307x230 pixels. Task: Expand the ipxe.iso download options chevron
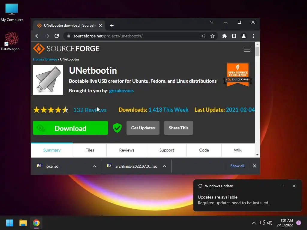tap(94, 166)
